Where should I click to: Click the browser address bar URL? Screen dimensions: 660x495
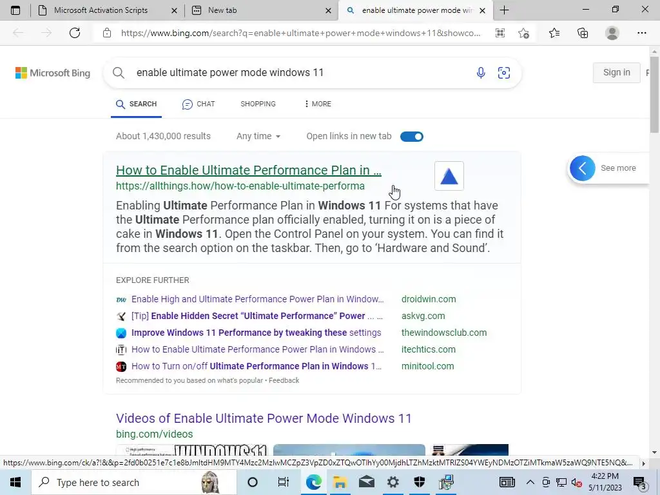(300, 33)
